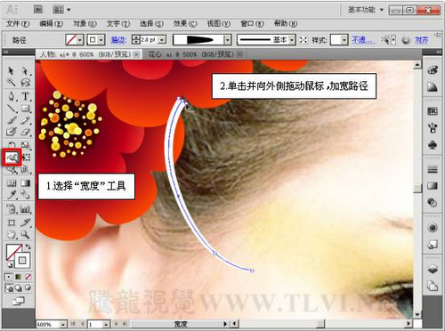Select the Selection (black arrow) tool
The width and height of the screenshot is (445, 331).
tap(11, 70)
